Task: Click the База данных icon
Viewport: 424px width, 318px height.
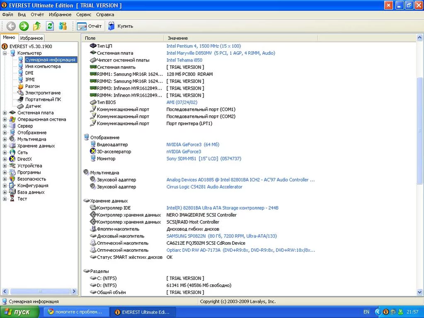Action: pyautogui.click(x=12, y=192)
